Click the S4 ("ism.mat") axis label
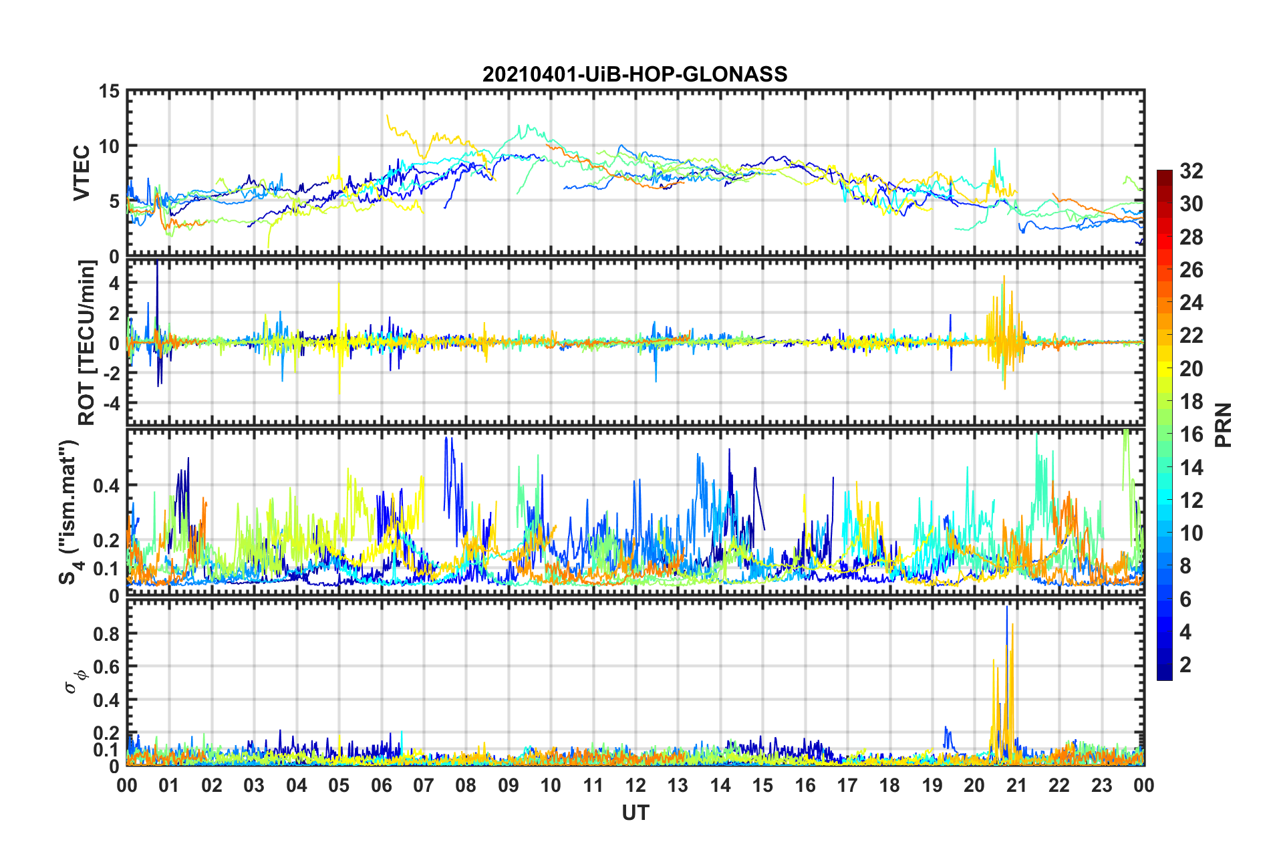The width and height of the screenshot is (1271, 850). click(70, 512)
